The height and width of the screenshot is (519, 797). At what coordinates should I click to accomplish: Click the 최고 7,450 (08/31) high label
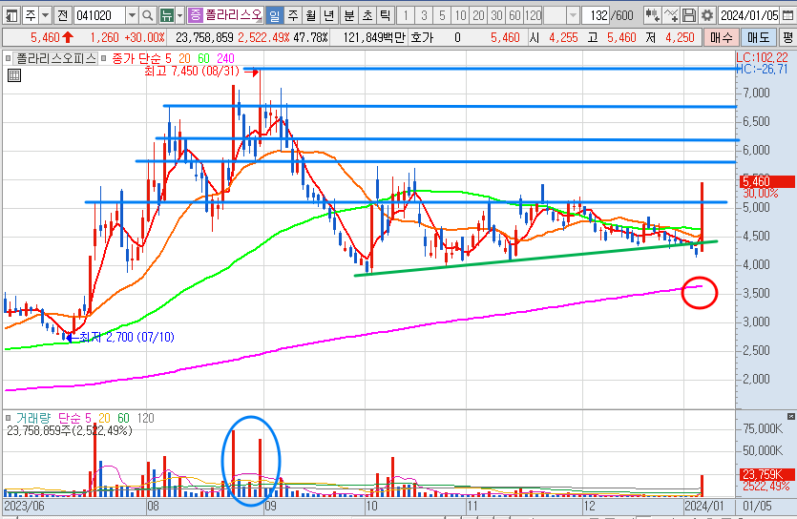192,71
